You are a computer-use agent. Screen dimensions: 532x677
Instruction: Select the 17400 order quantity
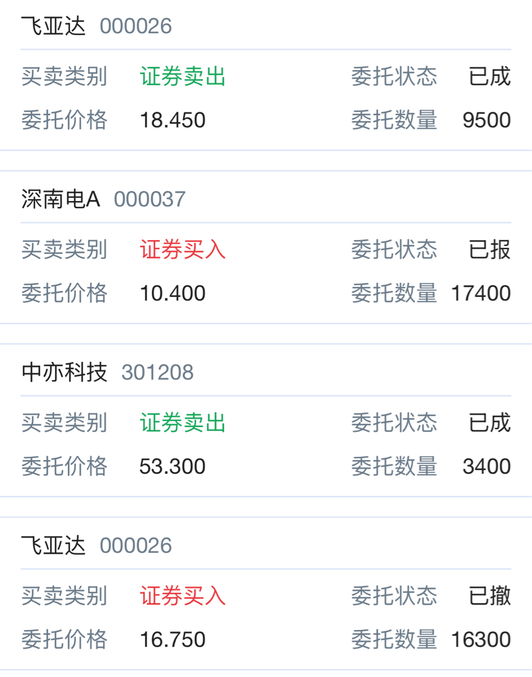(x=481, y=293)
